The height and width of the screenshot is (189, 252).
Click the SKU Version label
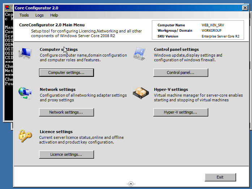click(168, 36)
